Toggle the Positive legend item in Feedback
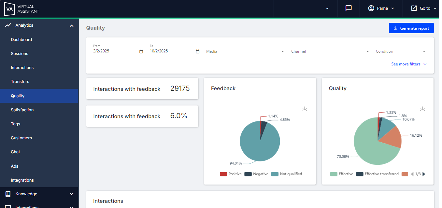The image size is (442, 208). [x=231, y=174]
